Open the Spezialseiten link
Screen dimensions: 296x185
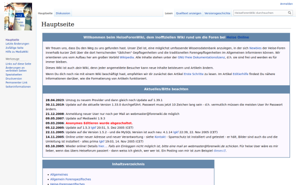point(14,74)
